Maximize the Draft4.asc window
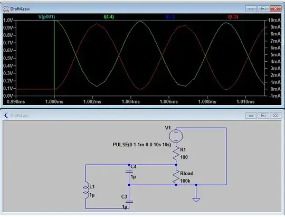The width and height of the screenshot is (285, 217). 263,115
